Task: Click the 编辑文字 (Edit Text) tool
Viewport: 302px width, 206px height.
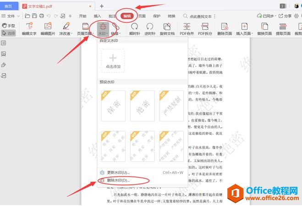Action: [29, 29]
